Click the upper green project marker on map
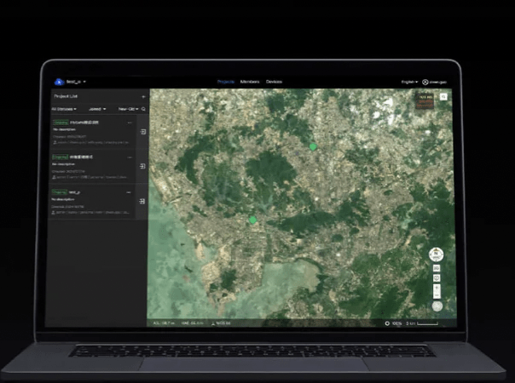The image size is (515, 383). tap(313, 147)
